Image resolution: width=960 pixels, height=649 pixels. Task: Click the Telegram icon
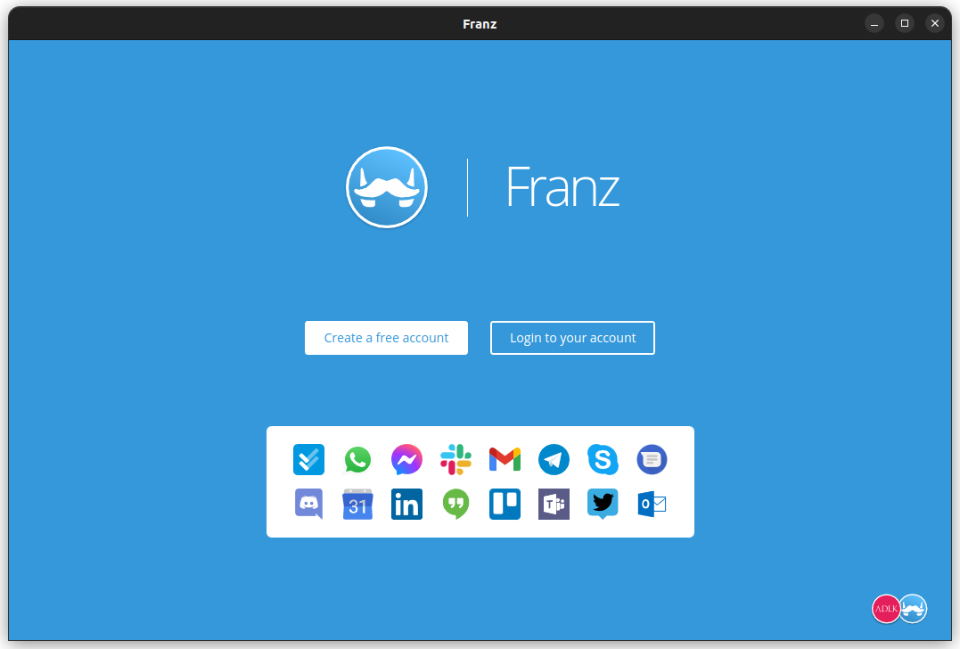click(x=554, y=459)
